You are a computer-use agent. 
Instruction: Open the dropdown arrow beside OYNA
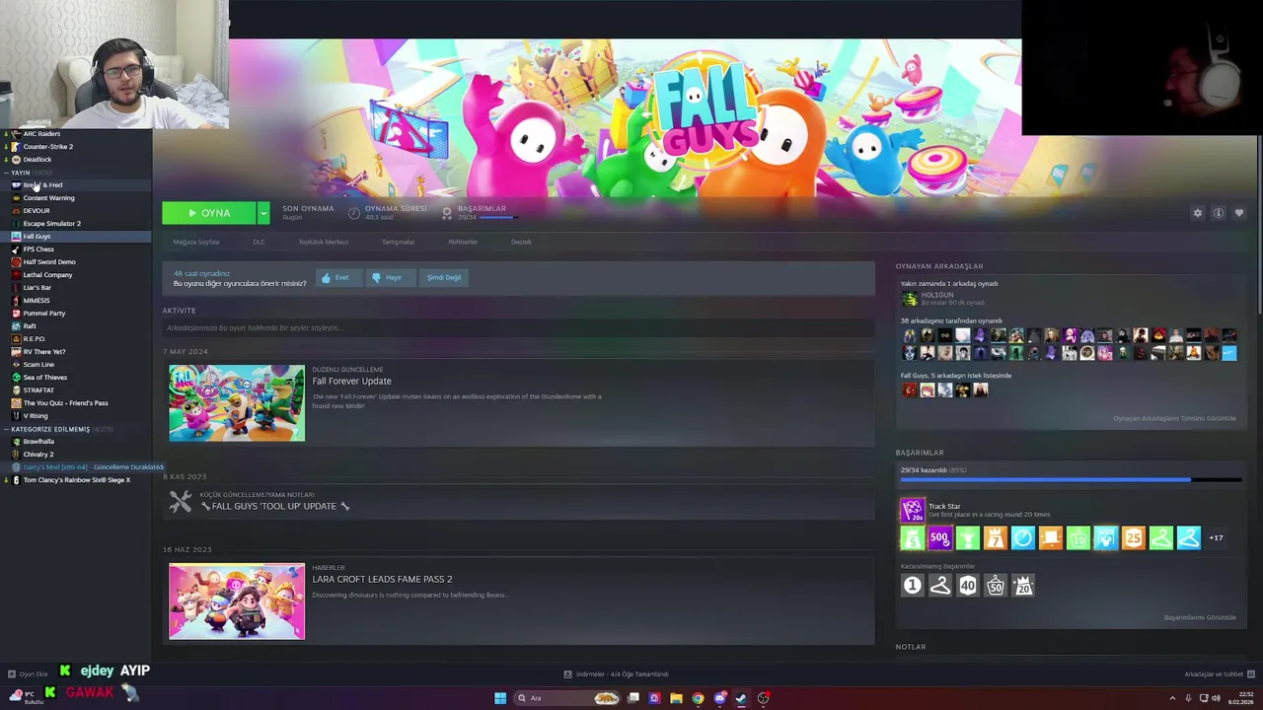263,213
